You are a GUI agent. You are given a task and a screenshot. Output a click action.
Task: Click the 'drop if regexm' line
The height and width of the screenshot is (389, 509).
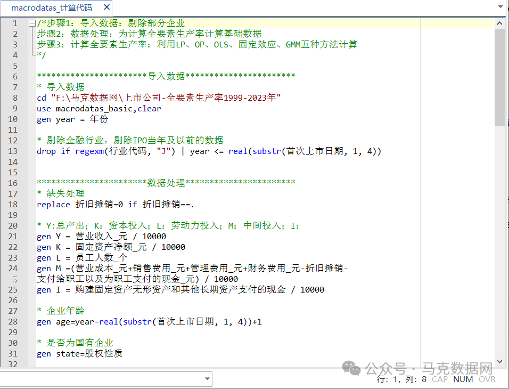tap(209, 151)
